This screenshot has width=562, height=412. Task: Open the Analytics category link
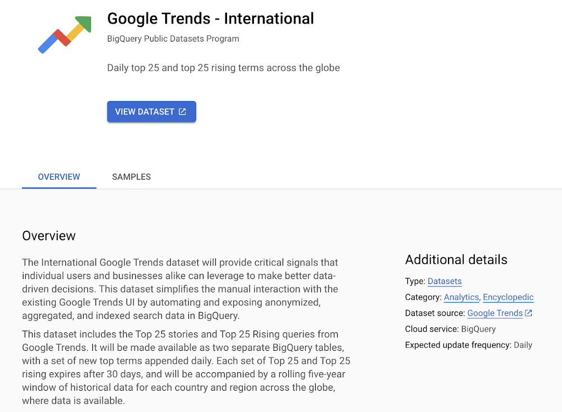click(x=461, y=297)
